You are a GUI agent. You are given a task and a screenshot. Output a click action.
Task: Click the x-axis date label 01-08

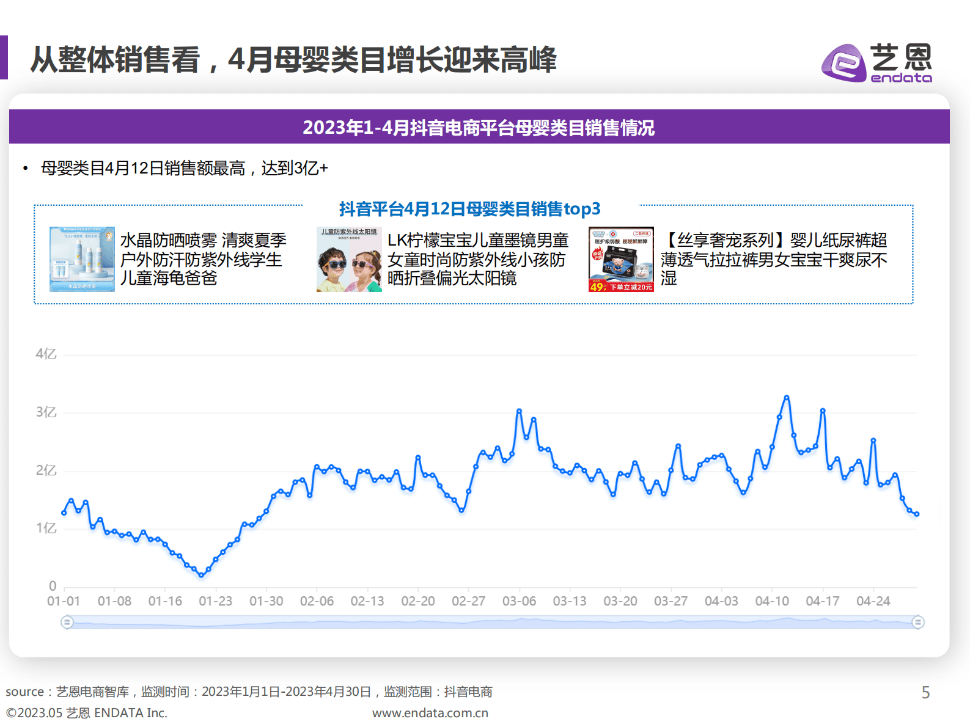114,601
